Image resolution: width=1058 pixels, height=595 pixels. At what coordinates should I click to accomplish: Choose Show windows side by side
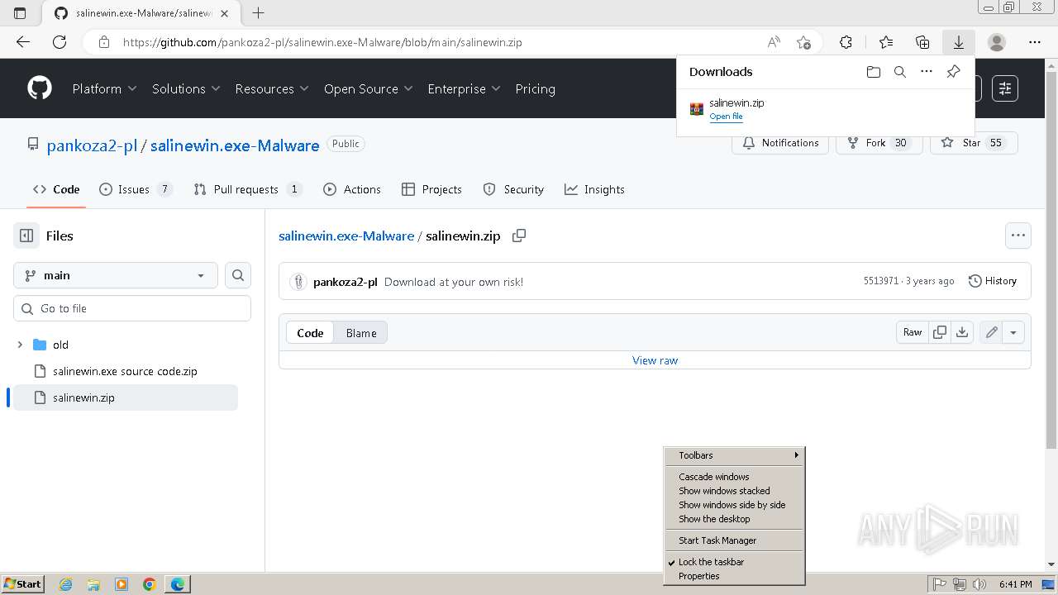click(734, 505)
